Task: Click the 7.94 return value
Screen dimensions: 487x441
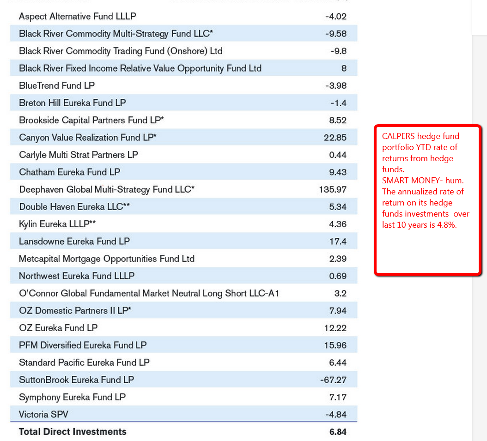Action: point(338,311)
